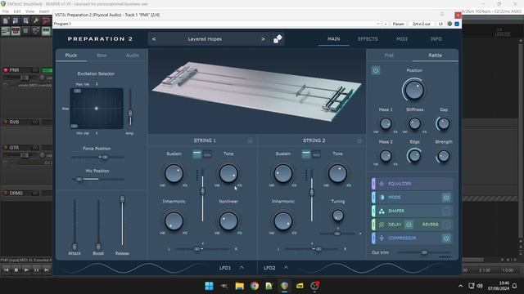This screenshot has width=524, height=294.
Task: Toggle the Delay effect power button
Action: pyautogui.click(x=409, y=225)
